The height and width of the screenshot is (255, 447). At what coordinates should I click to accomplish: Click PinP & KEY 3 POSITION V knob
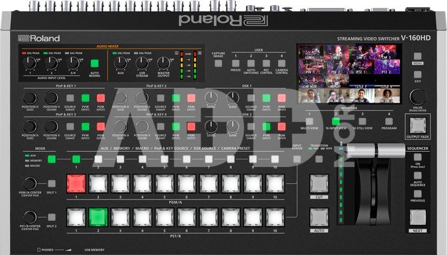tap(52, 127)
